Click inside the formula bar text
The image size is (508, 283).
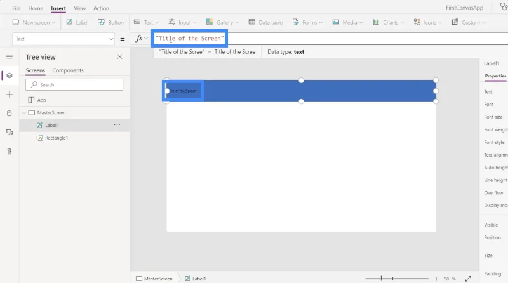tap(189, 38)
